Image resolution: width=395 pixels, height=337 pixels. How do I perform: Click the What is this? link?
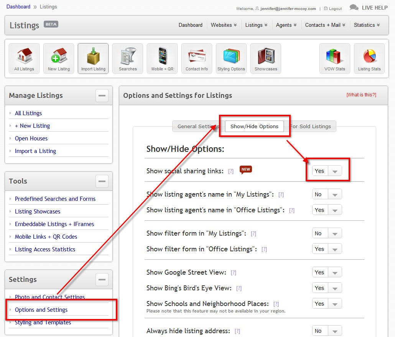point(361,95)
